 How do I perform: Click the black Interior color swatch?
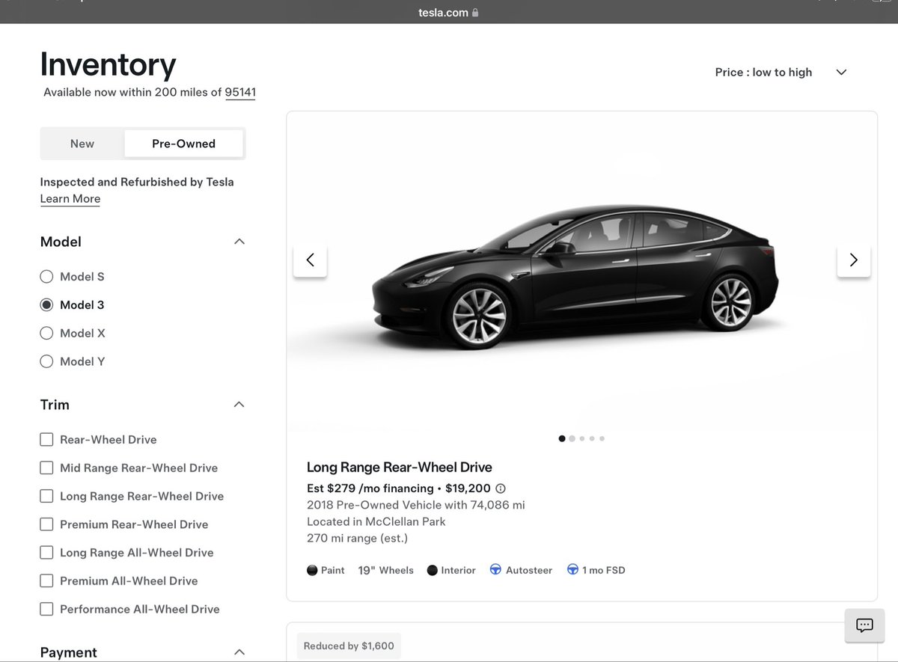(x=432, y=570)
